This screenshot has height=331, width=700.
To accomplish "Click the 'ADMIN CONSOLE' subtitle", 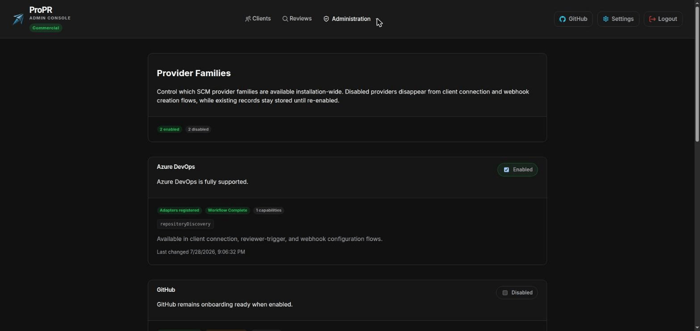I will [50, 18].
